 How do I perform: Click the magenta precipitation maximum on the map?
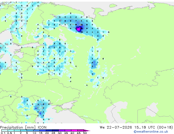[x=78, y=29]
